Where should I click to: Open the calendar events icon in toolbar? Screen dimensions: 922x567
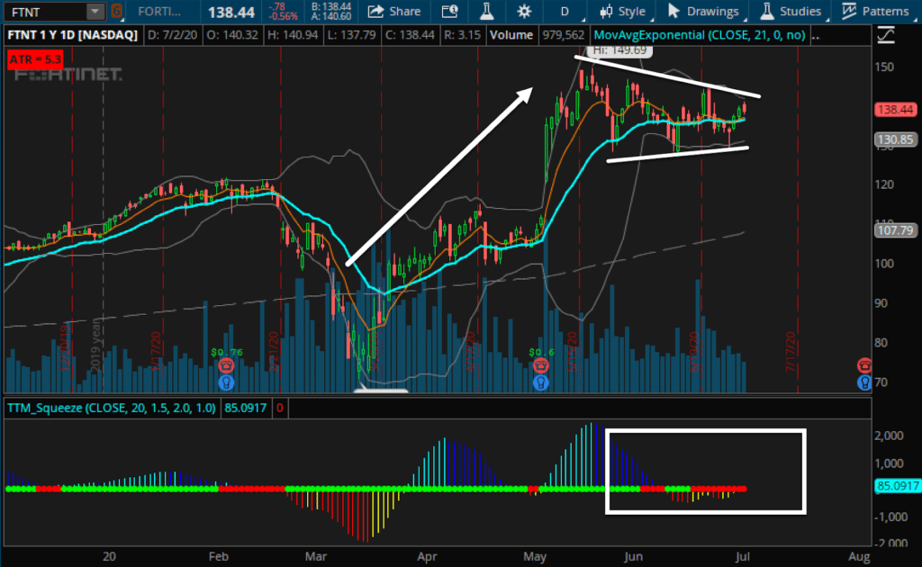click(x=450, y=11)
